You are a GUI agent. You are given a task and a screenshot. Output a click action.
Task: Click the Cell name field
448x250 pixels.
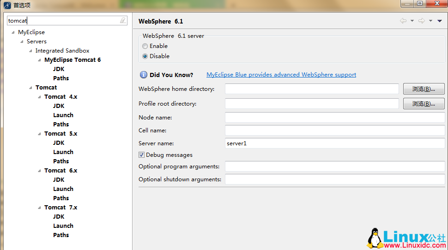coord(335,130)
